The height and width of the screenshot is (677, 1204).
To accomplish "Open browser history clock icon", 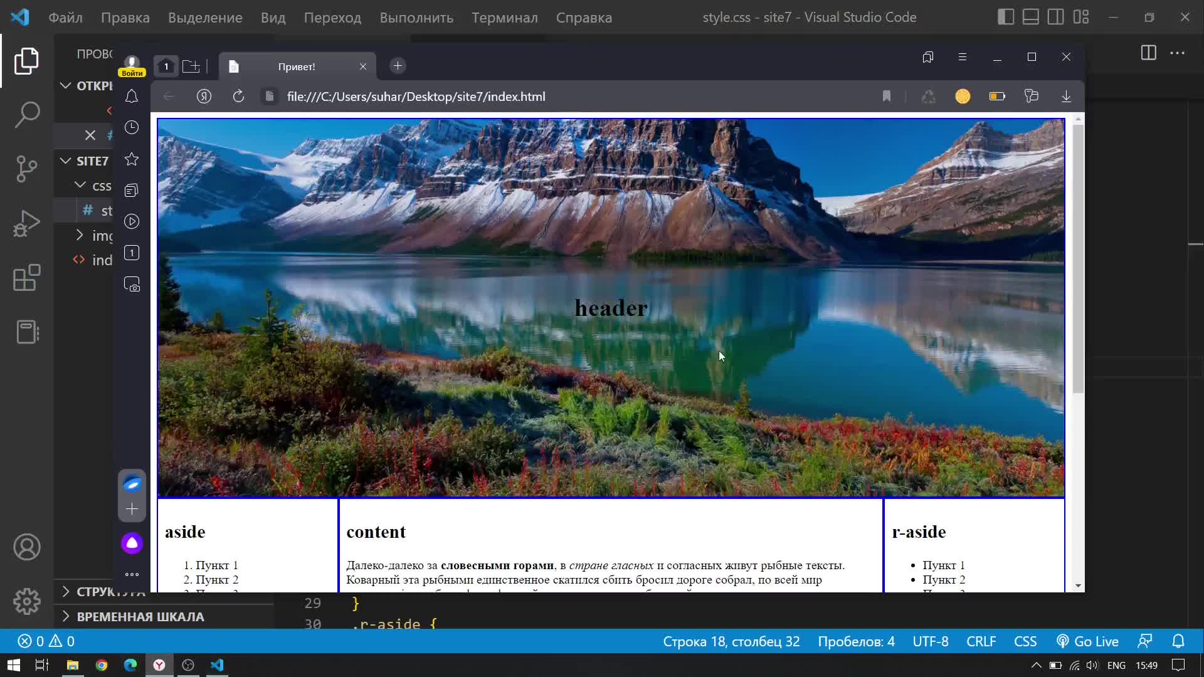I will [132, 128].
